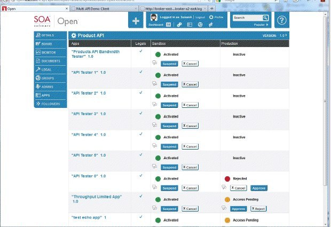
Task: Suspend Products API Bandwidth Tester sandbox access
Action: (x=169, y=64)
